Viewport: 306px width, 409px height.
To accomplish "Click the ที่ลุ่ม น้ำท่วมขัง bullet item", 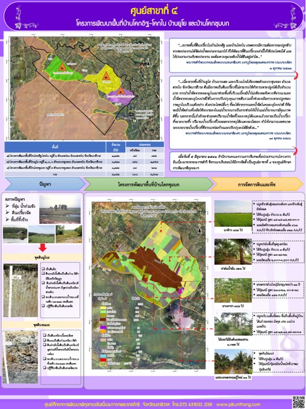I will [21, 206].
